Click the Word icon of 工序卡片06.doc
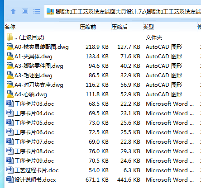Viewport: 201px width, 188px height. 10,132
